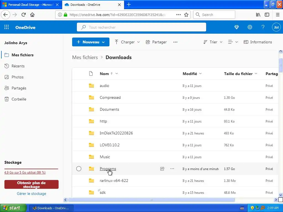Click the Tout rechercher search field
The width and height of the screenshot is (283, 212).
141,27
